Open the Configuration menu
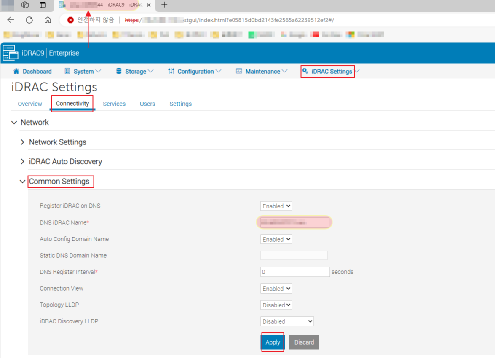The image size is (495, 358). click(x=195, y=71)
